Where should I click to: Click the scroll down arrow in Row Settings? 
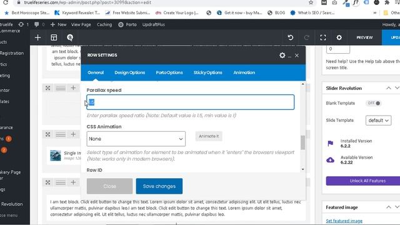tap(302, 169)
